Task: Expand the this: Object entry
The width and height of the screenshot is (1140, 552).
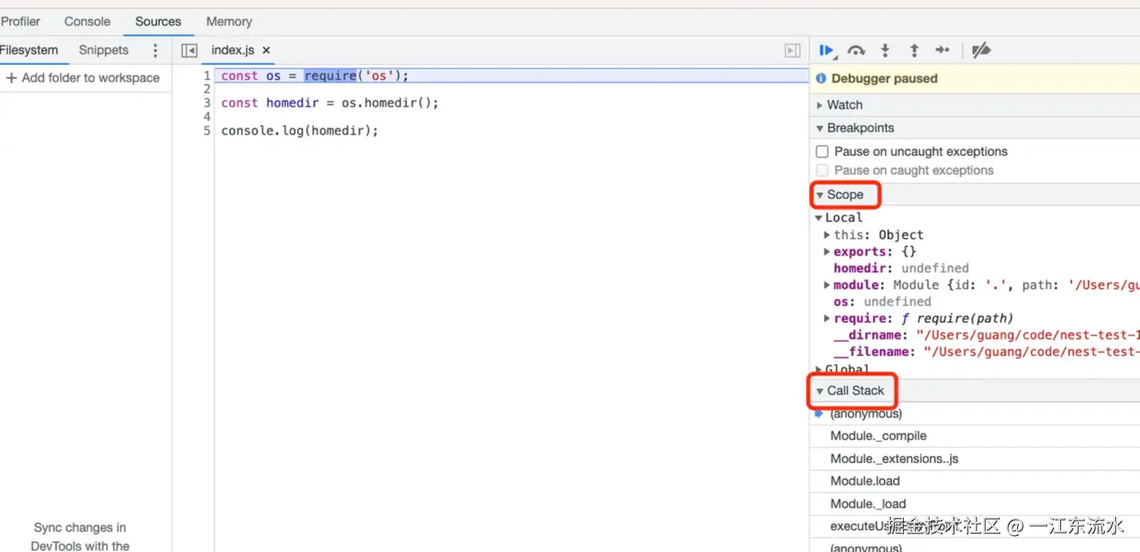Action: pyautogui.click(x=827, y=235)
